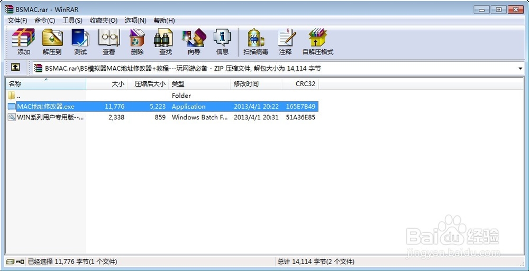Image resolution: width=529 pixels, height=271 pixels.
Task: Click the 自解压格式 (SFX) toolbar icon
Action: point(318,38)
